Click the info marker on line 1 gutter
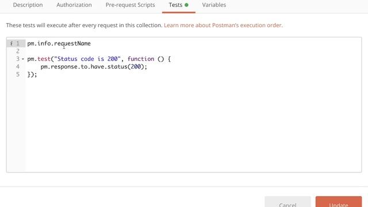 (x=11, y=44)
